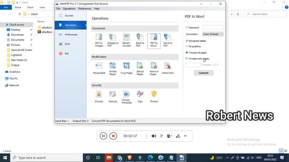The width and height of the screenshot is (289, 162).
Task: Open Task View on the taskbar
Action: pyautogui.click(x=98, y=157)
